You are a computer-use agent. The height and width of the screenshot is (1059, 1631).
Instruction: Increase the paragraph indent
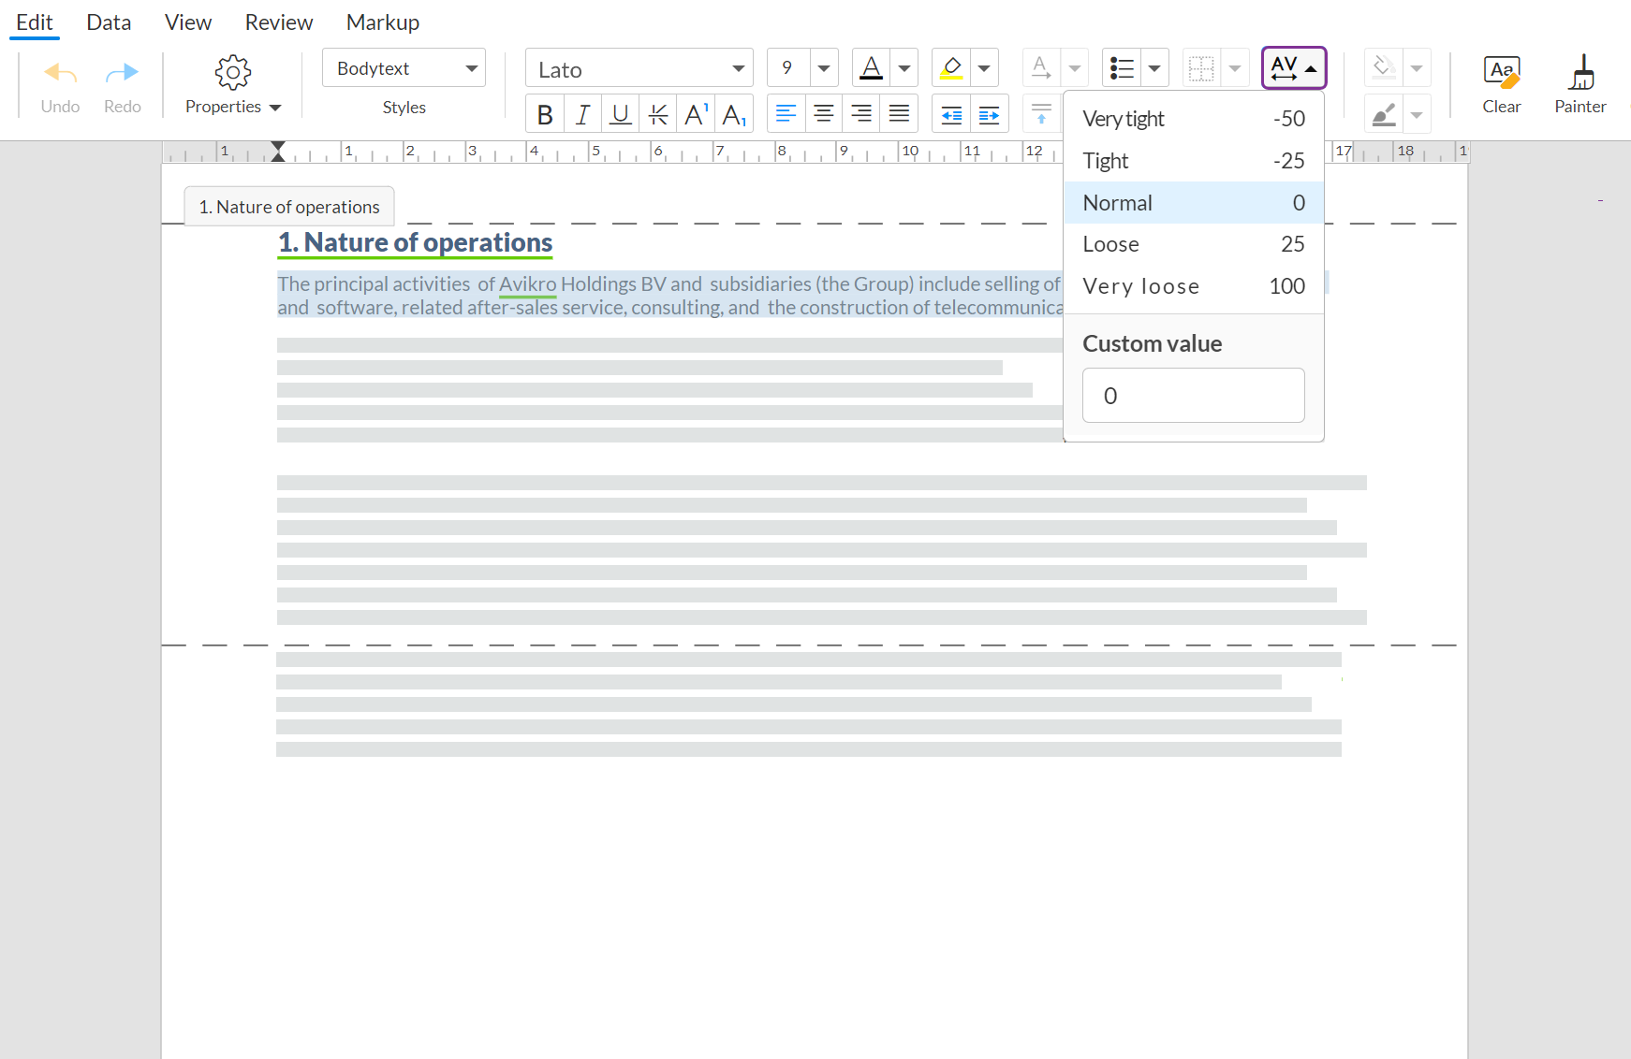990,113
